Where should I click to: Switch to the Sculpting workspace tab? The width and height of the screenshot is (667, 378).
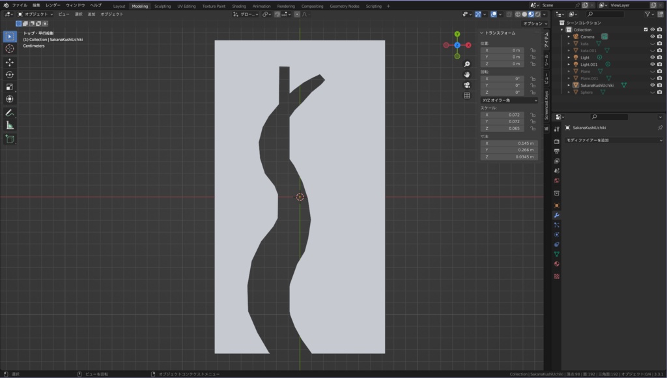[x=162, y=6]
